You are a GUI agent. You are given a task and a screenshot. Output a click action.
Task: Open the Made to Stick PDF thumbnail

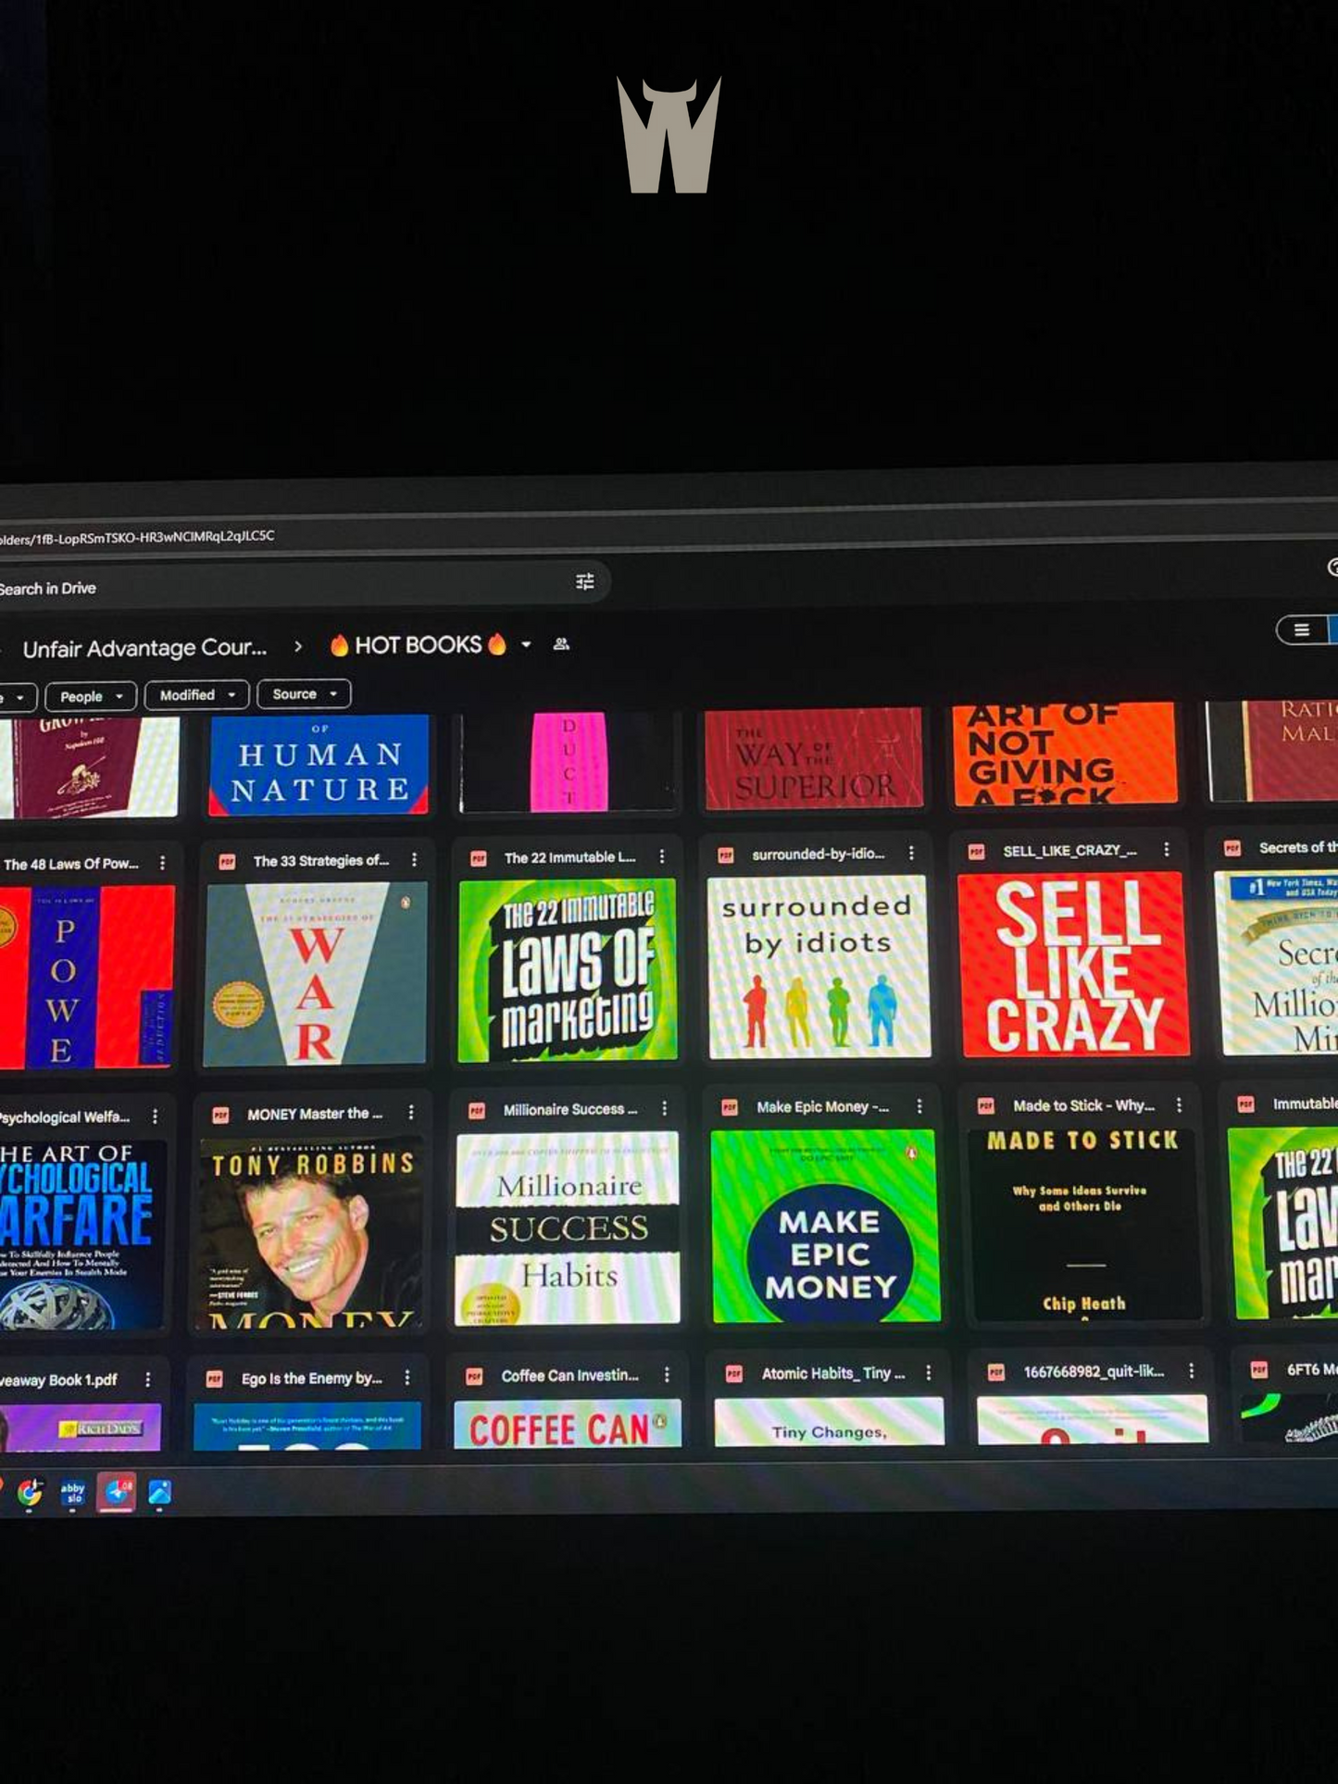coord(1082,1224)
